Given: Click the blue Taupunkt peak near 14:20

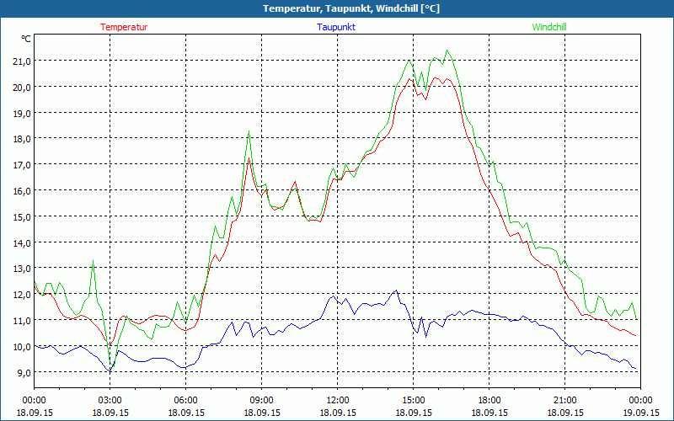Looking at the screenshot, I should pos(396,290).
